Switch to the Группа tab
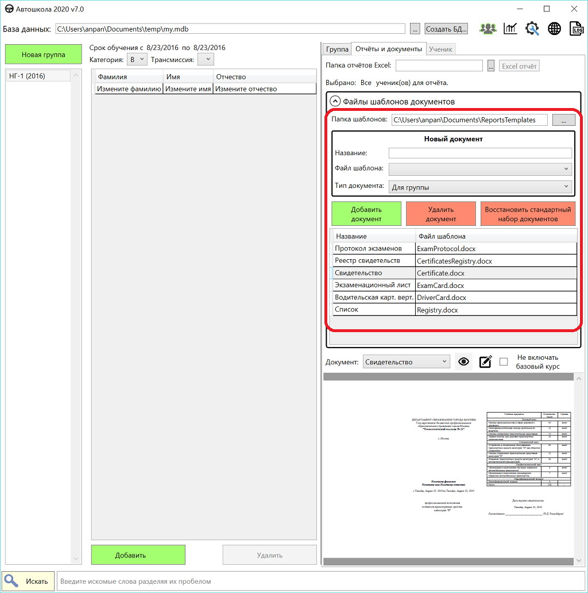The image size is (588, 593). pos(337,49)
